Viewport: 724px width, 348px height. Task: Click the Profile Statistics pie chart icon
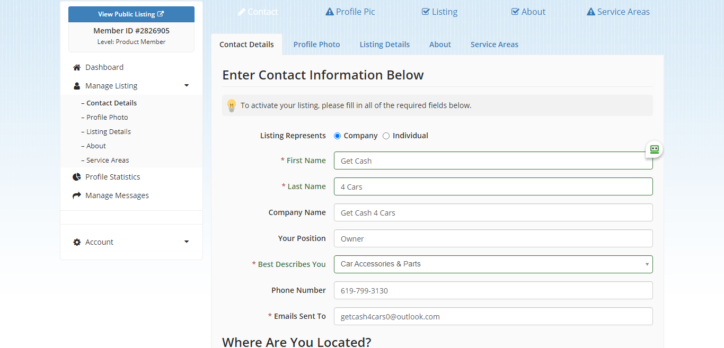tap(77, 177)
